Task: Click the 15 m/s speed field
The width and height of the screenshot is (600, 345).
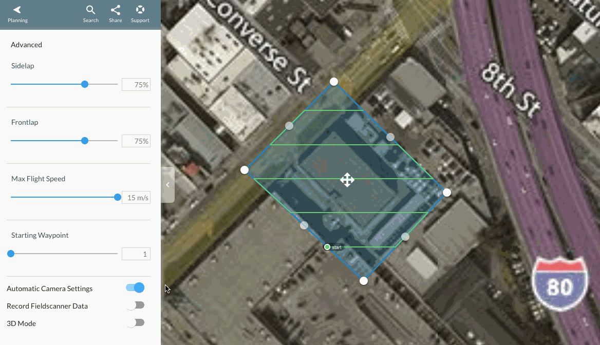Action: (x=136, y=197)
